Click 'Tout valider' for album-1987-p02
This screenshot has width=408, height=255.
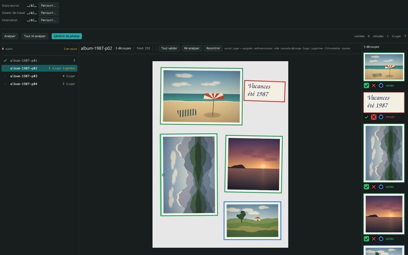pos(169,48)
